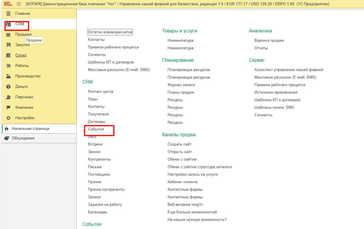364x229 pixels.
Task: Open Остатки взаиморасчетов link
Action: point(110,32)
